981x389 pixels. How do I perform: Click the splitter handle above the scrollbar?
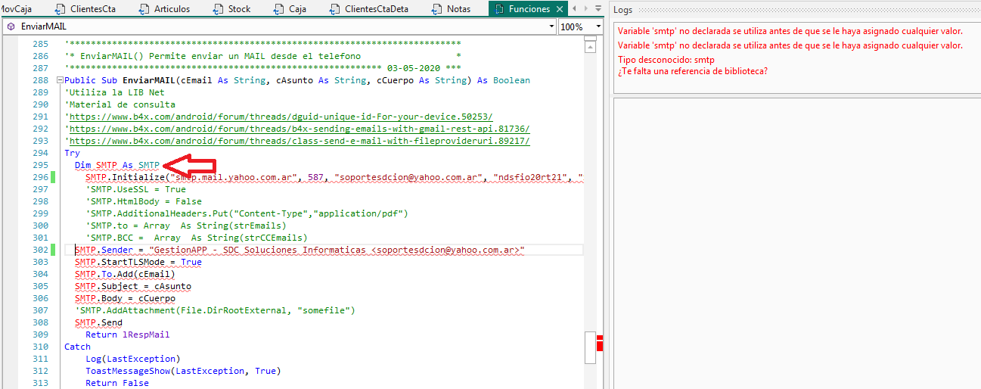590,39
